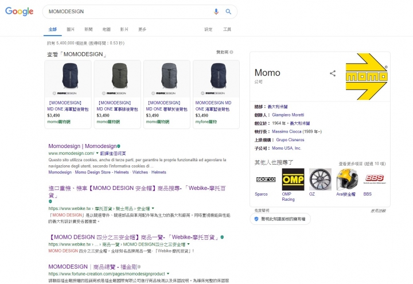Open Arai安全帽 text link
This screenshot has height=284, width=413.
click(345, 194)
